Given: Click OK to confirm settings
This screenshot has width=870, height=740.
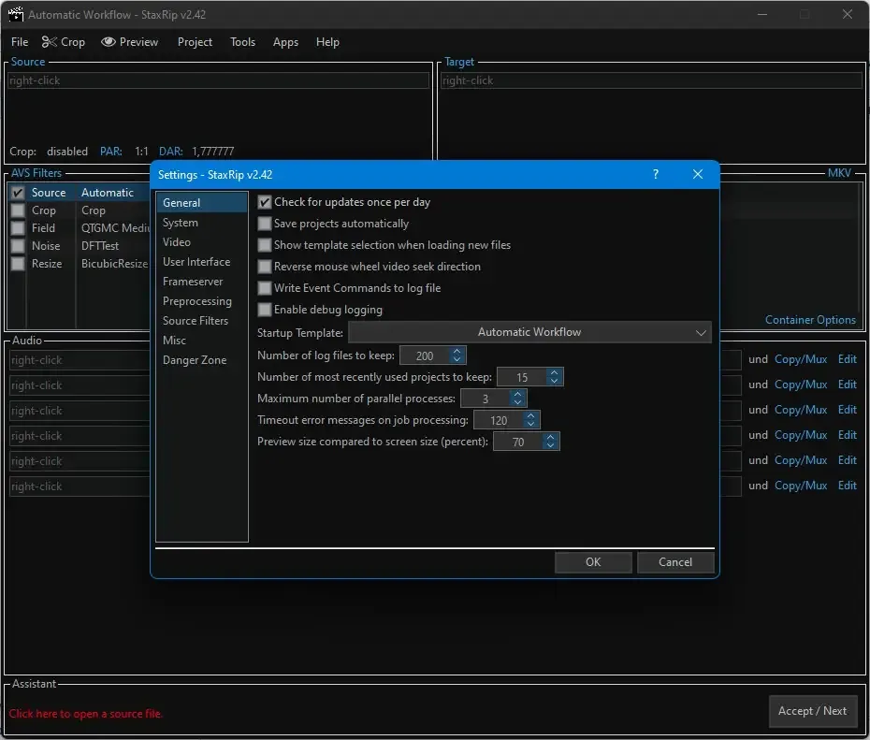Looking at the screenshot, I should (x=593, y=562).
